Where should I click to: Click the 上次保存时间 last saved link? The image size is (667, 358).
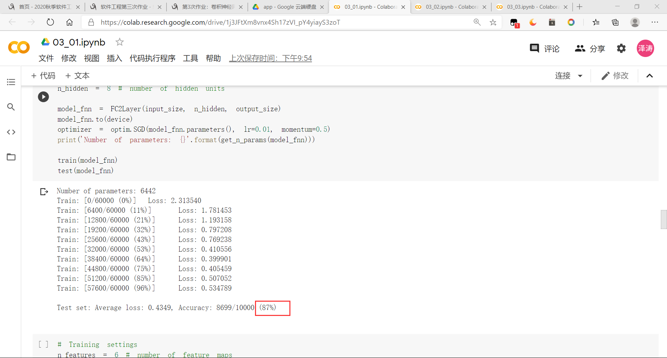pyautogui.click(x=271, y=58)
